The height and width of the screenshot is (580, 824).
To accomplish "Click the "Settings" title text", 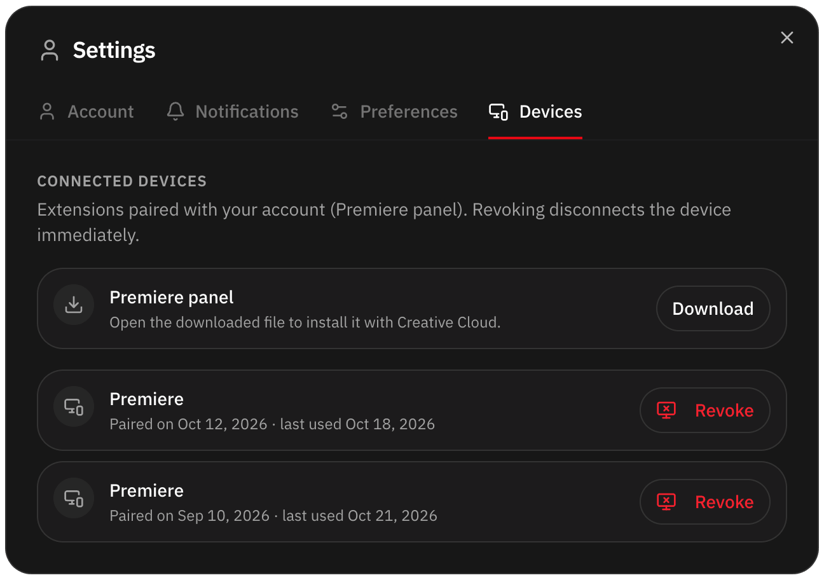I will pyautogui.click(x=114, y=50).
